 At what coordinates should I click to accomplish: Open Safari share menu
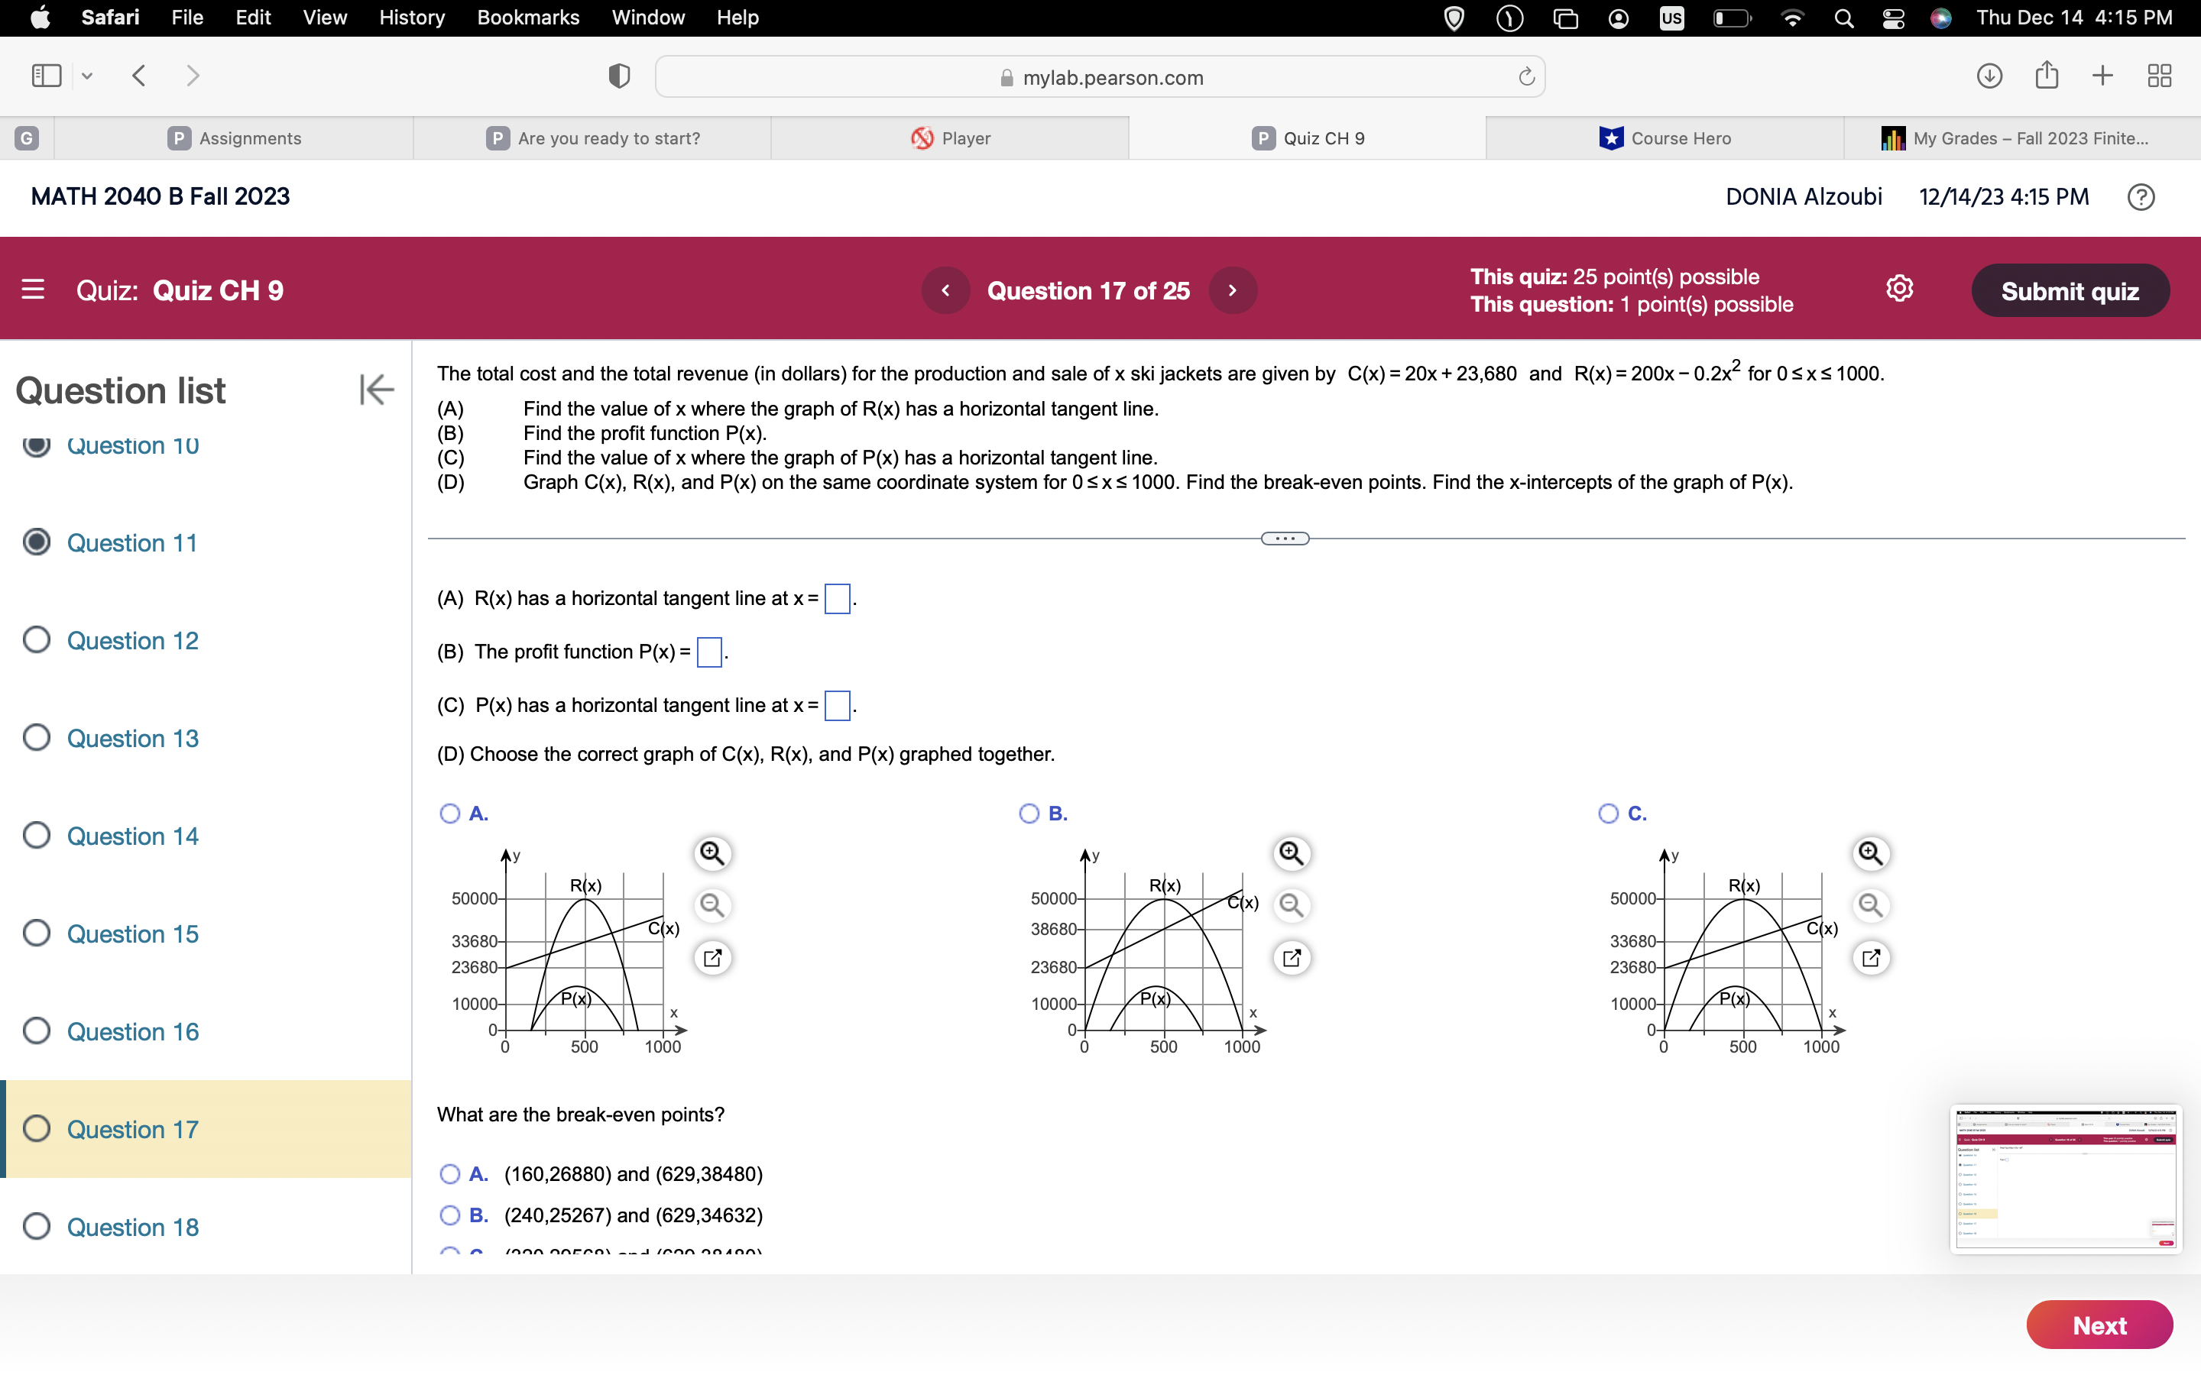click(2047, 75)
